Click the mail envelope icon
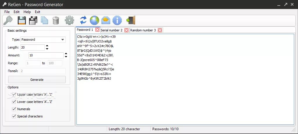298x134 pixels. 106,20
